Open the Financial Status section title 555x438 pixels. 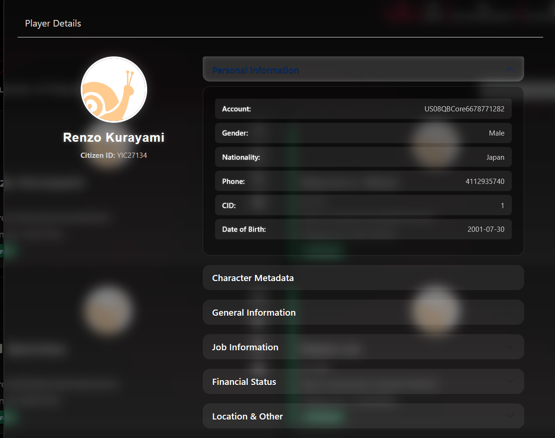(244, 382)
